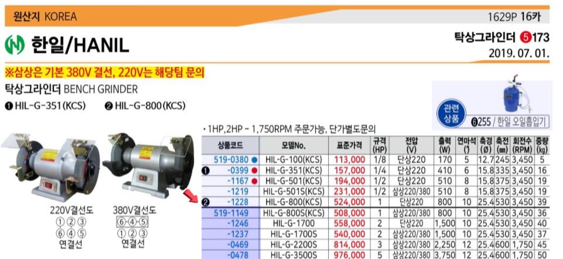Click the 규격(HP) column header

pos(380,145)
